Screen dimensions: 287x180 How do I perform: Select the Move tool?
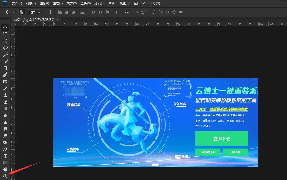[5, 27]
